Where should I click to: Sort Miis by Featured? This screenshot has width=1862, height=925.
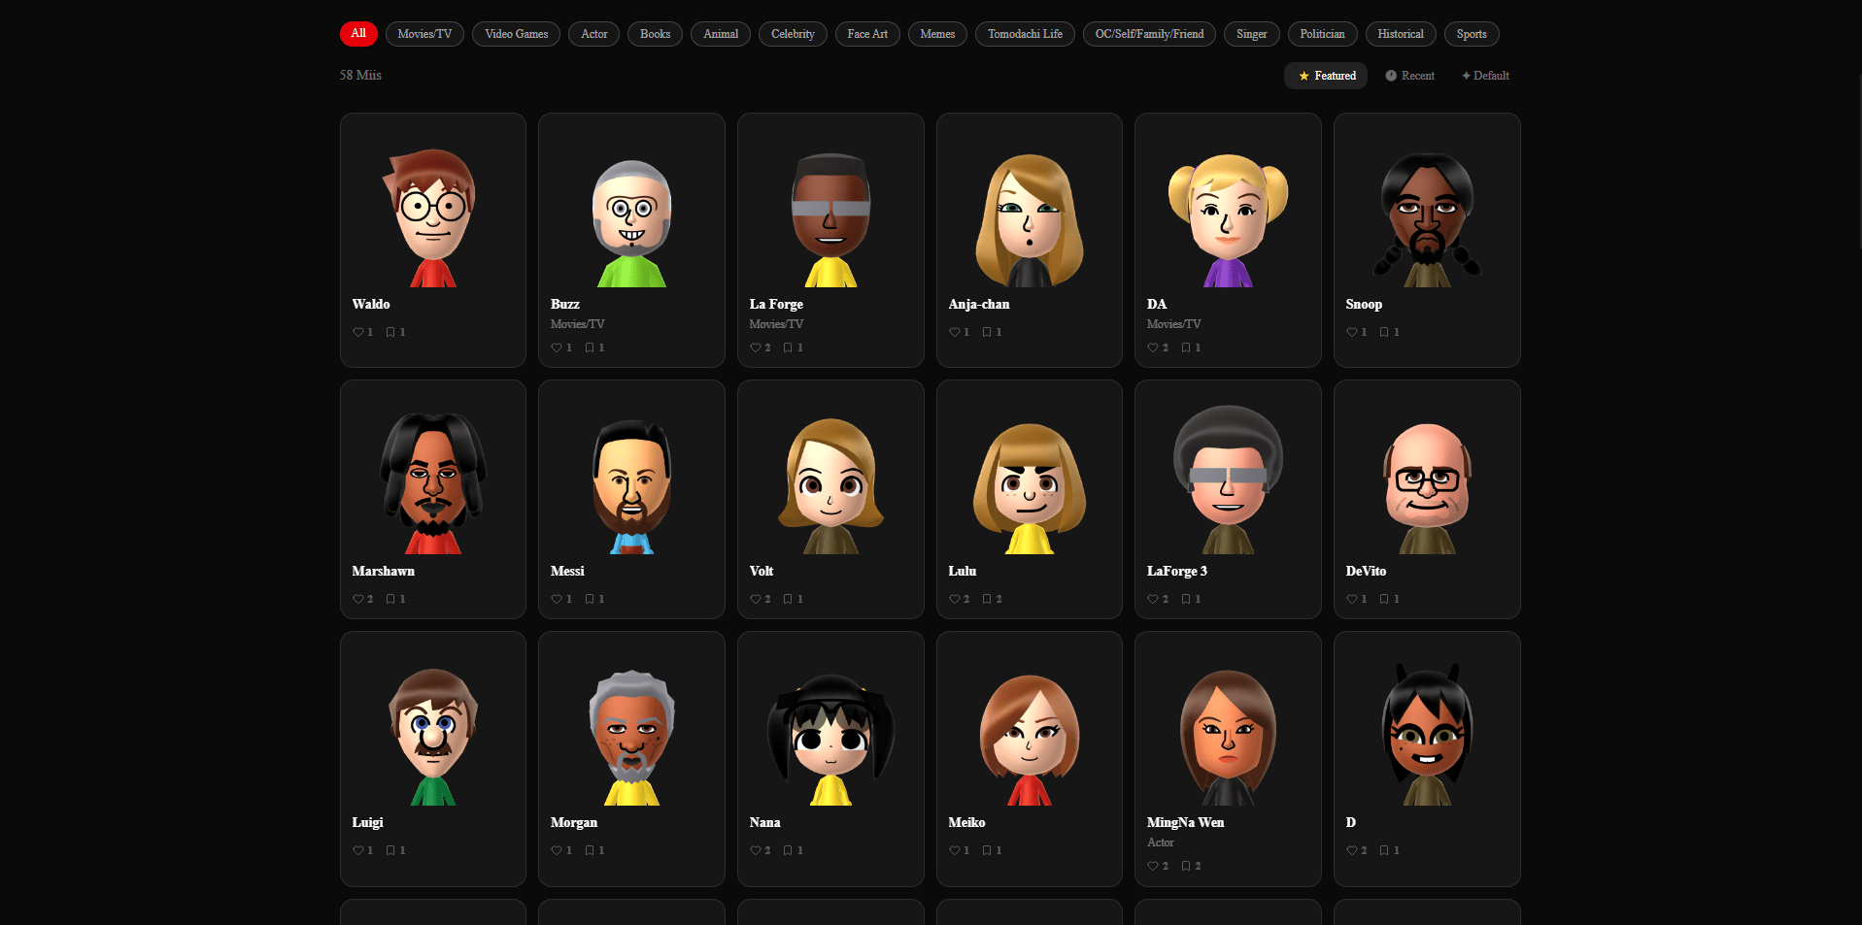pos(1326,76)
